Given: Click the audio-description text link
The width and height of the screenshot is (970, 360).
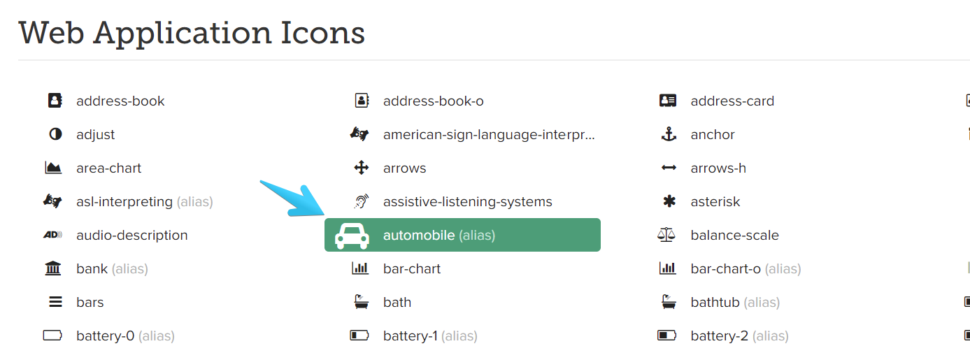Looking at the screenshot, I should [x=131, y=235].
